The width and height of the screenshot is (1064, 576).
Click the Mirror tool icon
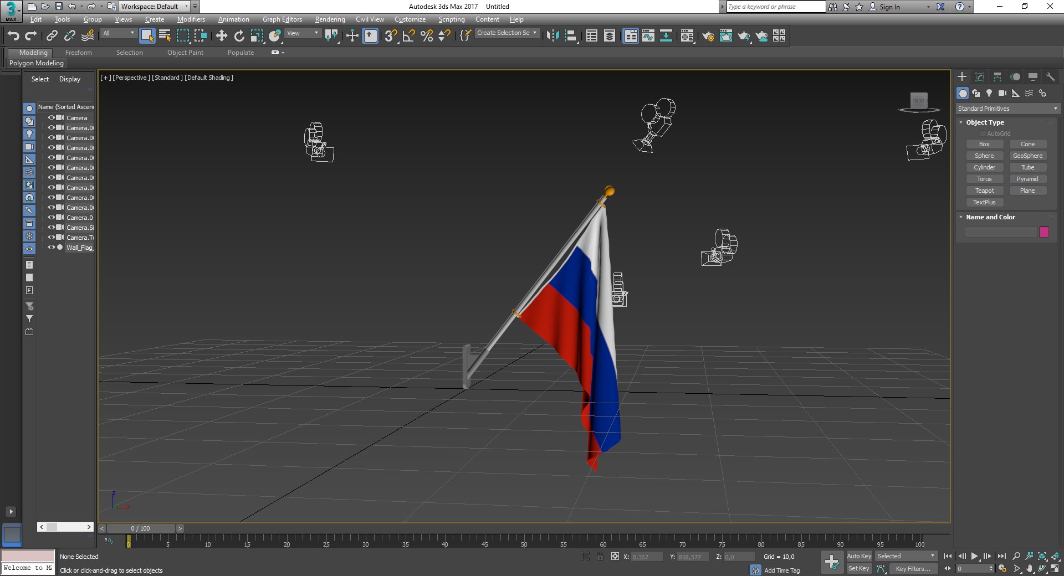pos(553,36)
